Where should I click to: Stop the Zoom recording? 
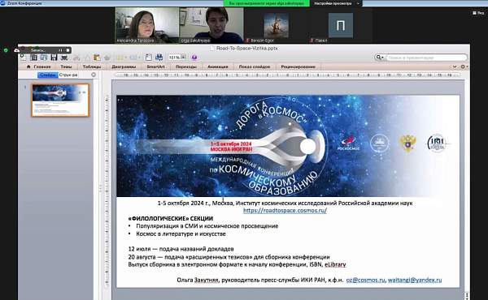click(68, 50)
